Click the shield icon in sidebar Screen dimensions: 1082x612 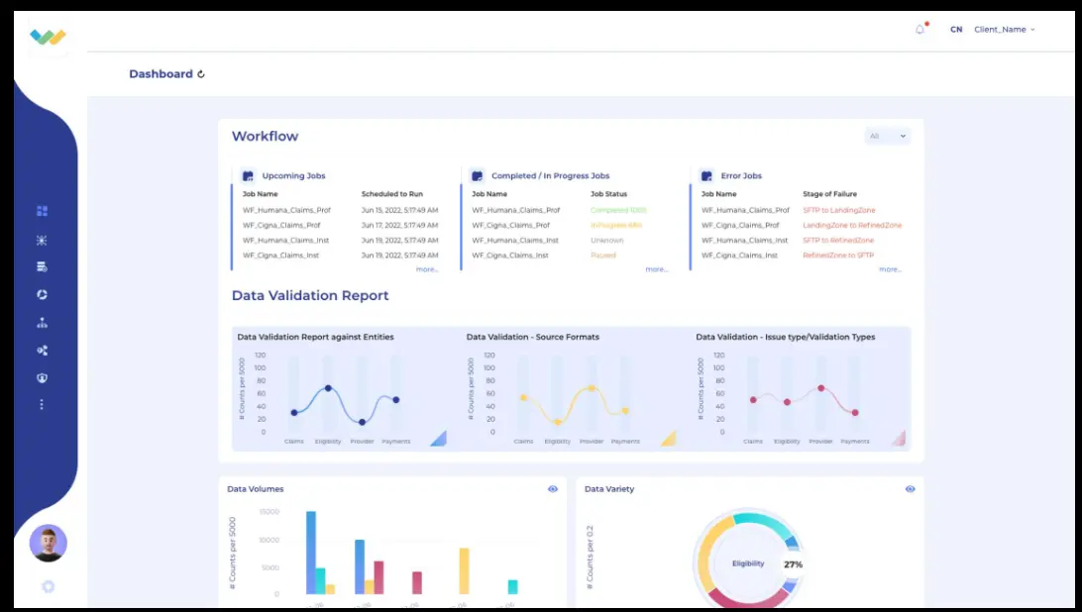42,378
